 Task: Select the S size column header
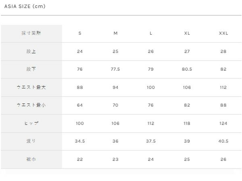point(80,33)
